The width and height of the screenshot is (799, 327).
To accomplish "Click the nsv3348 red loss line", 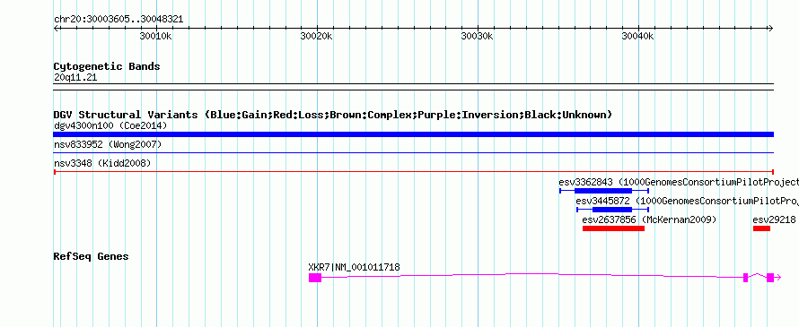I will point(413,172).
